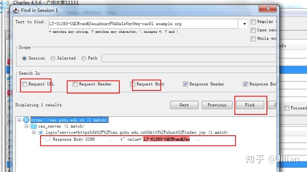The height and width of the screenshot is (172, 307).
Task: Click the cas_server folder icon
Action: pos(34,126)
